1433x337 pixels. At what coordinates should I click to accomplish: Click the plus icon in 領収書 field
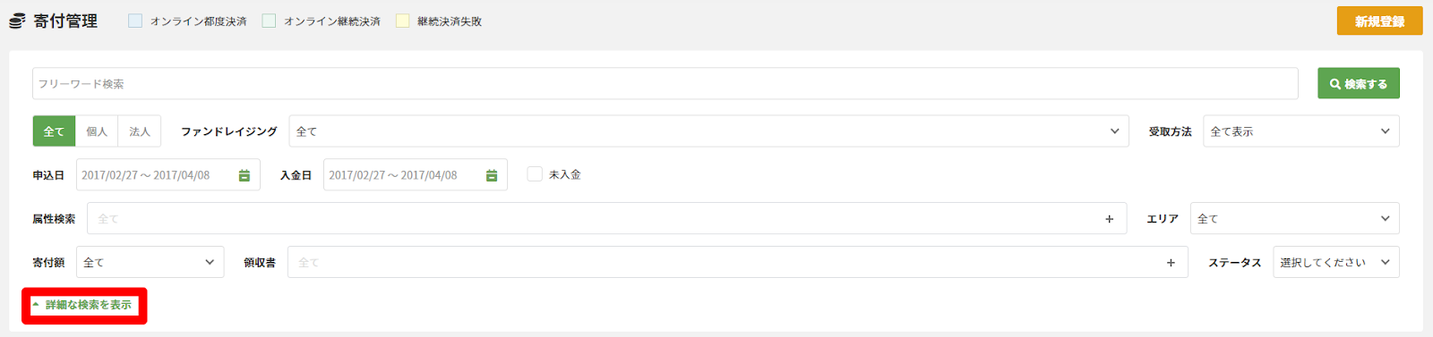coord(1171,263)
